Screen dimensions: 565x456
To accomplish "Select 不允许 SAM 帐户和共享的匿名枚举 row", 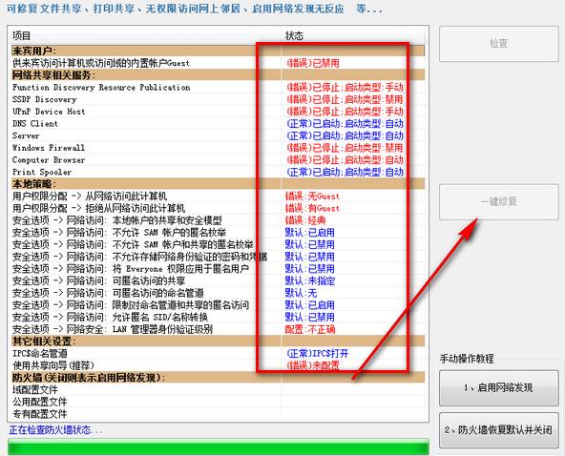I will coord(218,244).
